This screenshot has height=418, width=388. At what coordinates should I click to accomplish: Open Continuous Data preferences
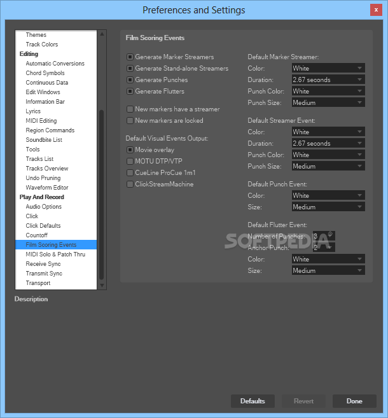pos(47,83)
